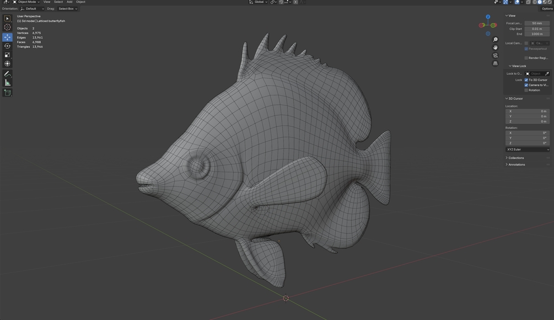Toggle camera view icon in viewport
554x320 pixels.
click(x=496, y=56)
